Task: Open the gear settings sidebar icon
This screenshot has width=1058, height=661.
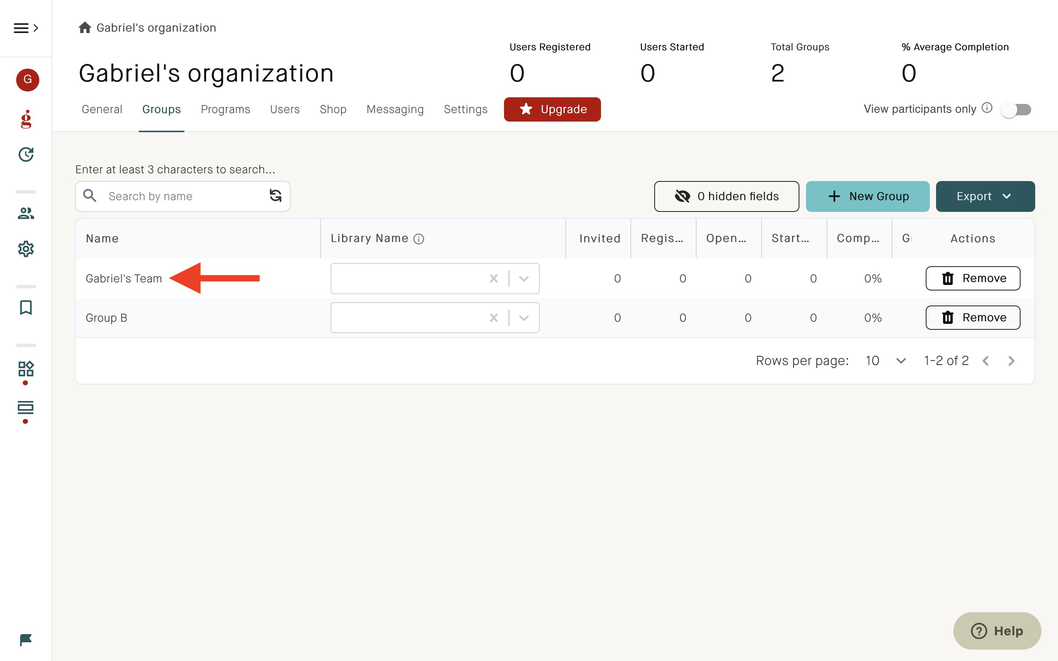Action: click(x=26, y=249)
